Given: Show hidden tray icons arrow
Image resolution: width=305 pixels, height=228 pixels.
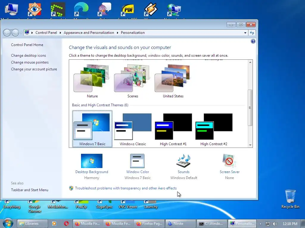Looking at the screenshot, I should [x=260, y=224].
